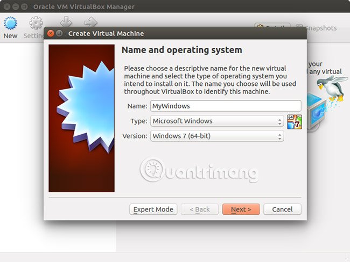Switch to the Snapshots tab
Image resolution: width=350 pixels, height=262 pixels.
[x=317, y=28]
